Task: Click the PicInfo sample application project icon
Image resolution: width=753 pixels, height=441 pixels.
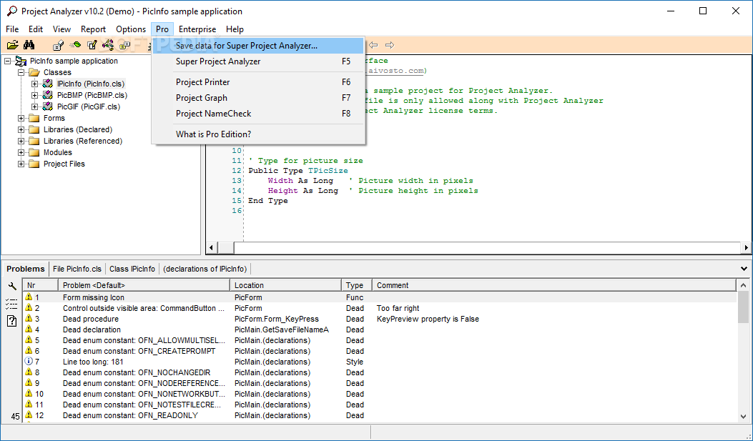Action: point(21,61)
